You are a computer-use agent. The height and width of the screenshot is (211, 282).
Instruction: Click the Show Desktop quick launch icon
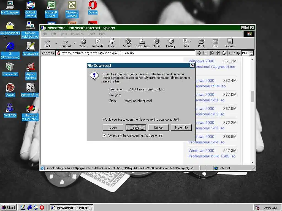[23, 207]
